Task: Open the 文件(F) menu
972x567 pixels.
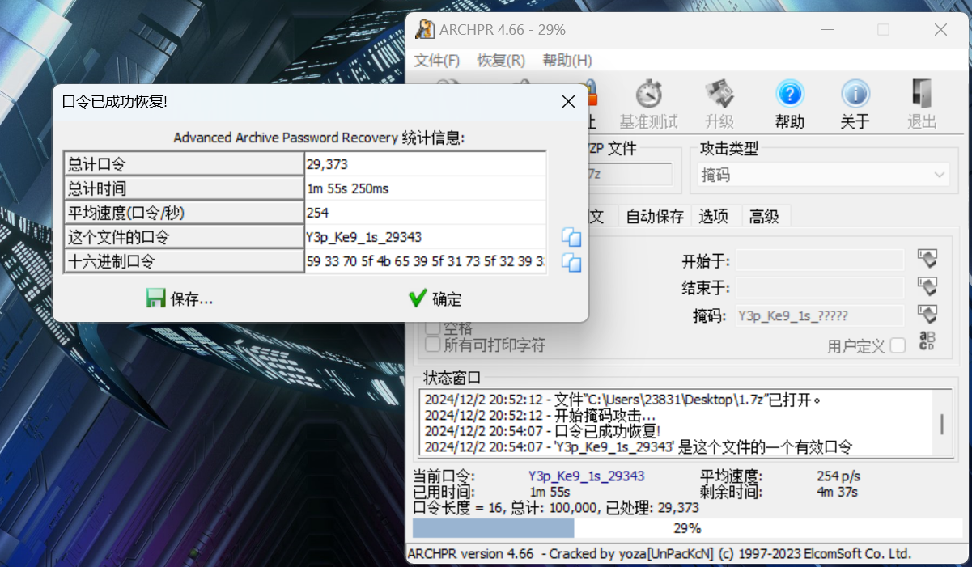Action: 437,61
